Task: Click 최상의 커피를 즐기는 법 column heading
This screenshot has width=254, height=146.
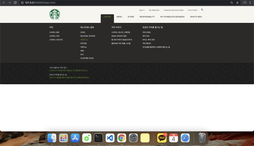Action: [x=152, y=27]
